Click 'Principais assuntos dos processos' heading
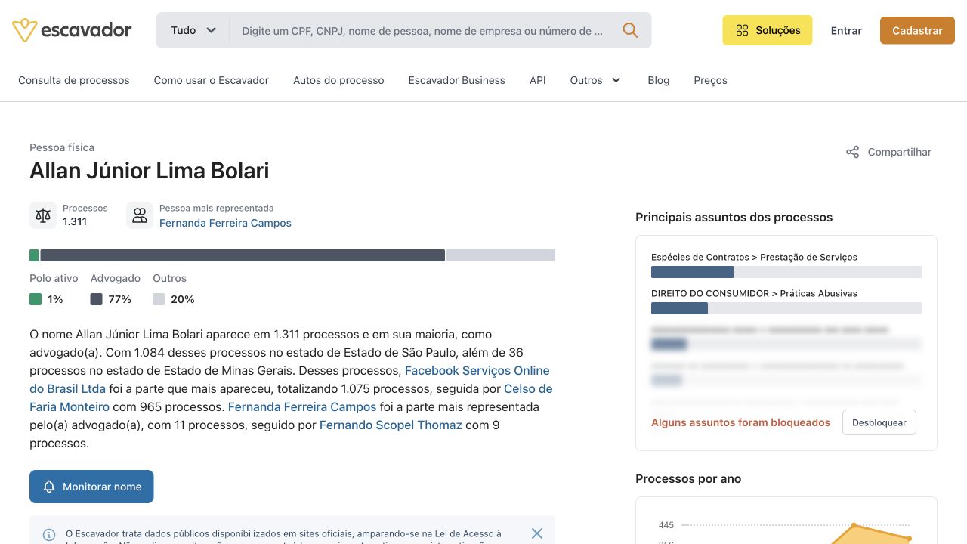This screenshot has width=967, height=544. [x=734, y=217]
